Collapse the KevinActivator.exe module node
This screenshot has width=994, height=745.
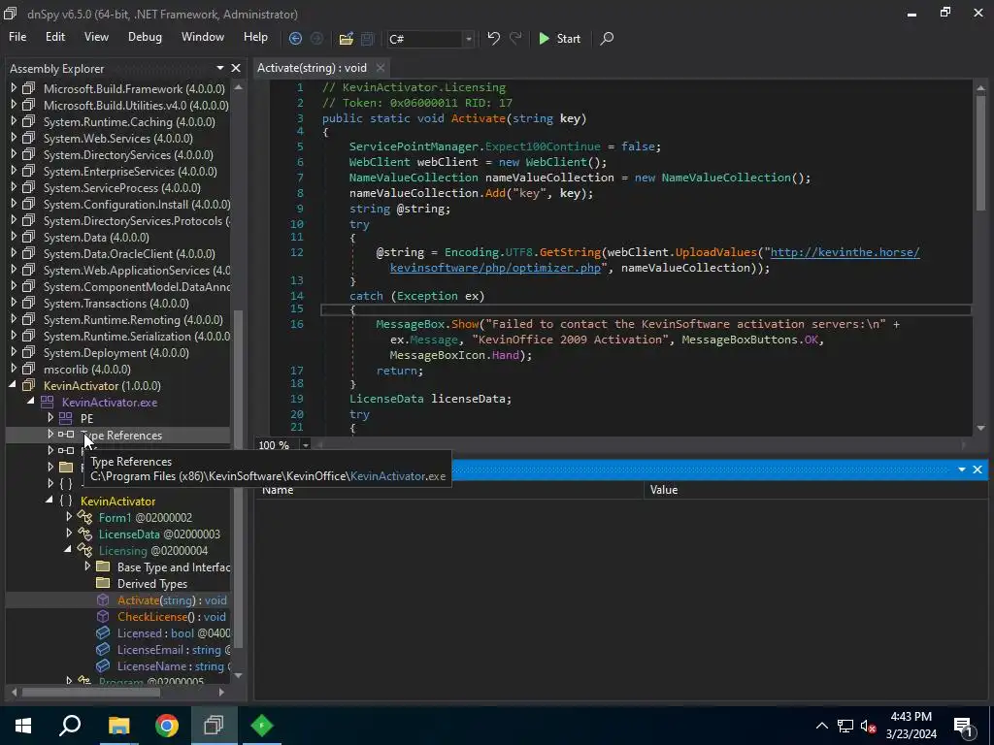click(x=31, y=402)
